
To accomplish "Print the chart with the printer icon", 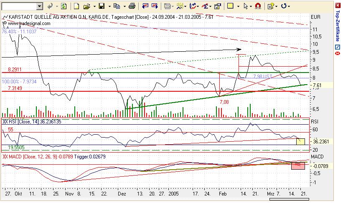I will [132, 6].
